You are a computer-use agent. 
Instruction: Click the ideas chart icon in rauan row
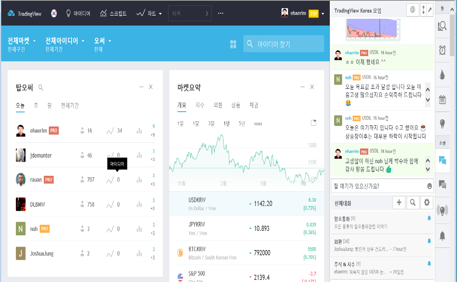click(110, 180)
